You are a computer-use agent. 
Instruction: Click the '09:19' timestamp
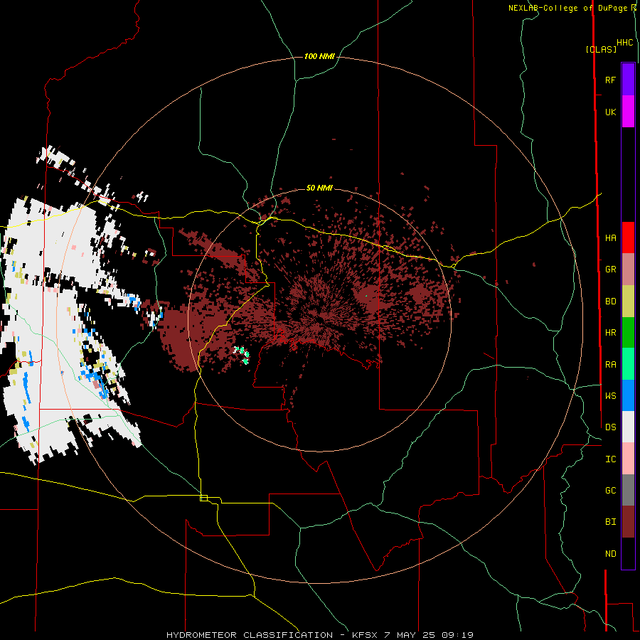coord(457,635)
